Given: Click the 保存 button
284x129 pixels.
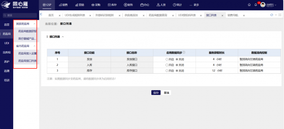Looking at the screenshot, I should [x=156, y=92].
